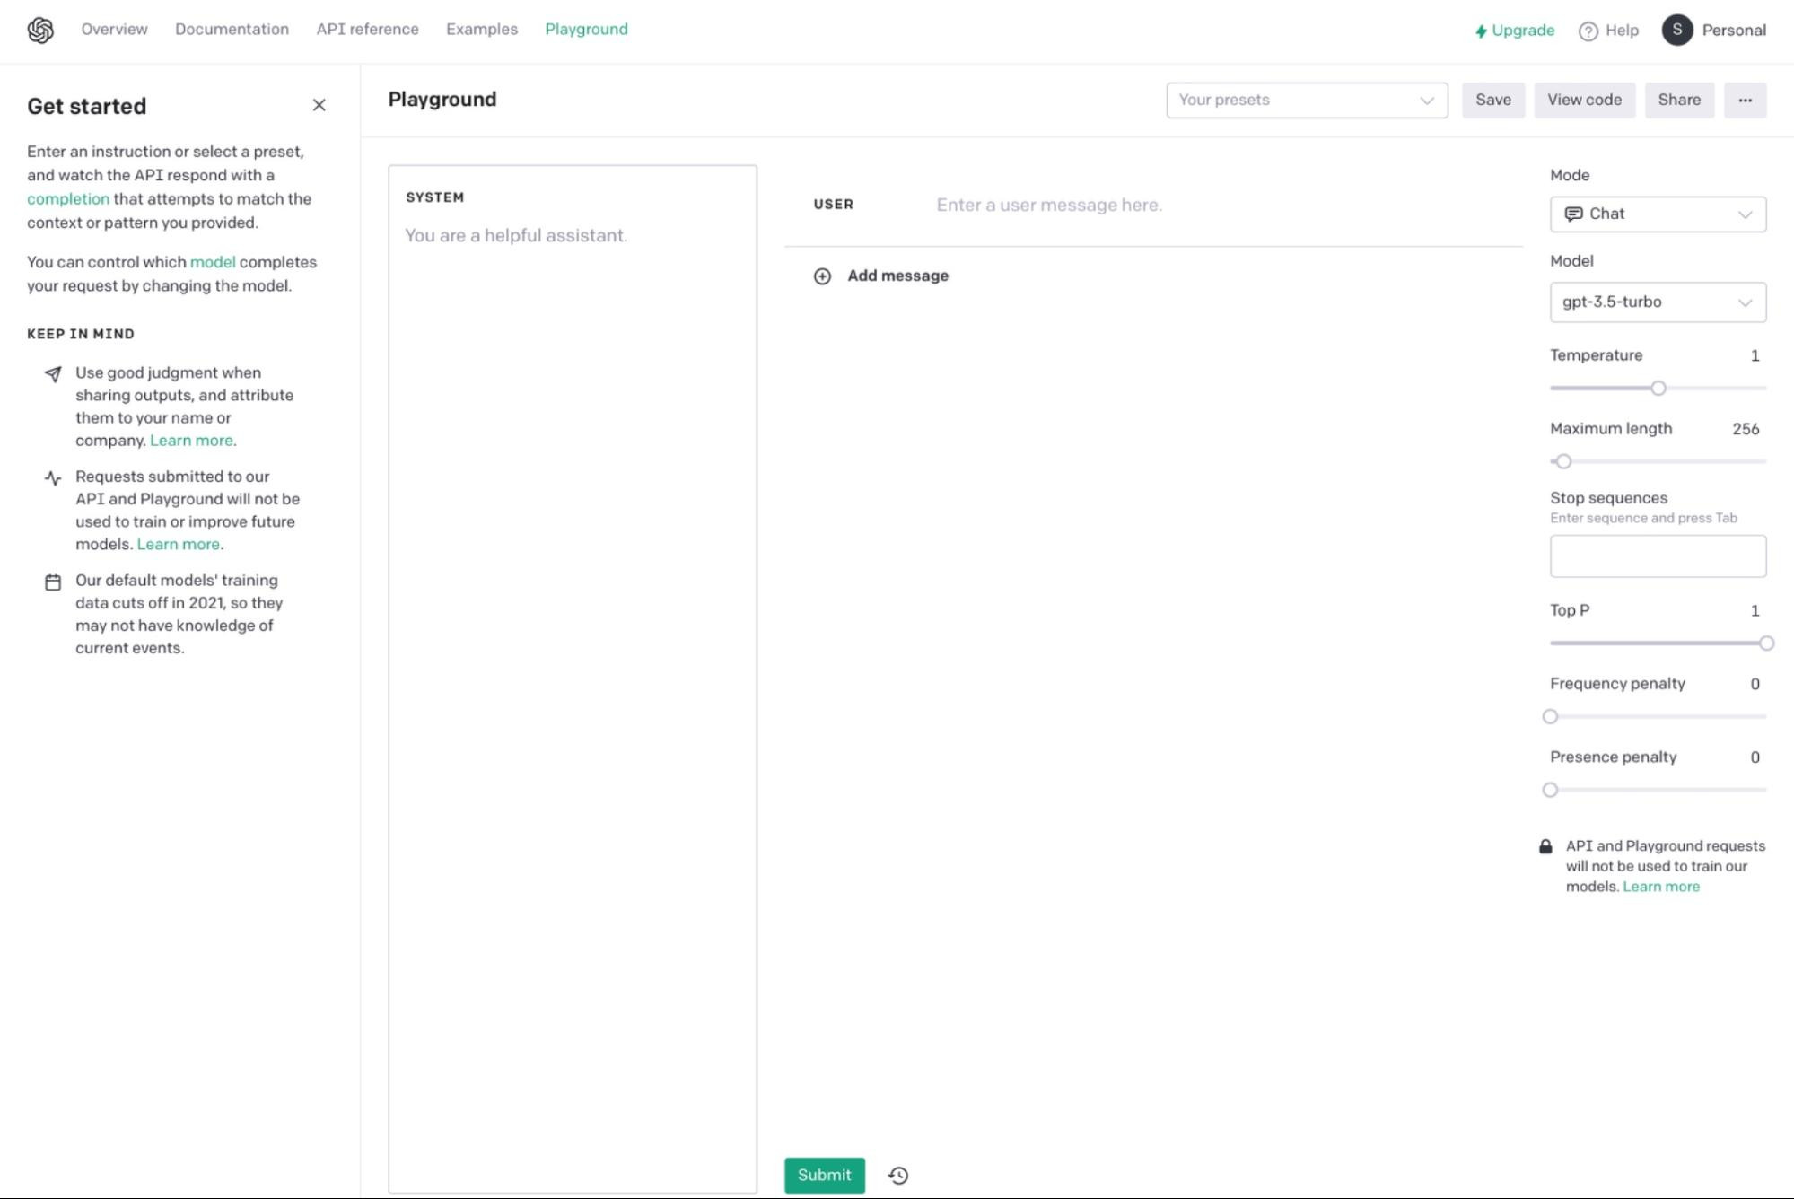Click the Temperature slider handle
1794x1199 pixels.
(x=1658, y=389)
